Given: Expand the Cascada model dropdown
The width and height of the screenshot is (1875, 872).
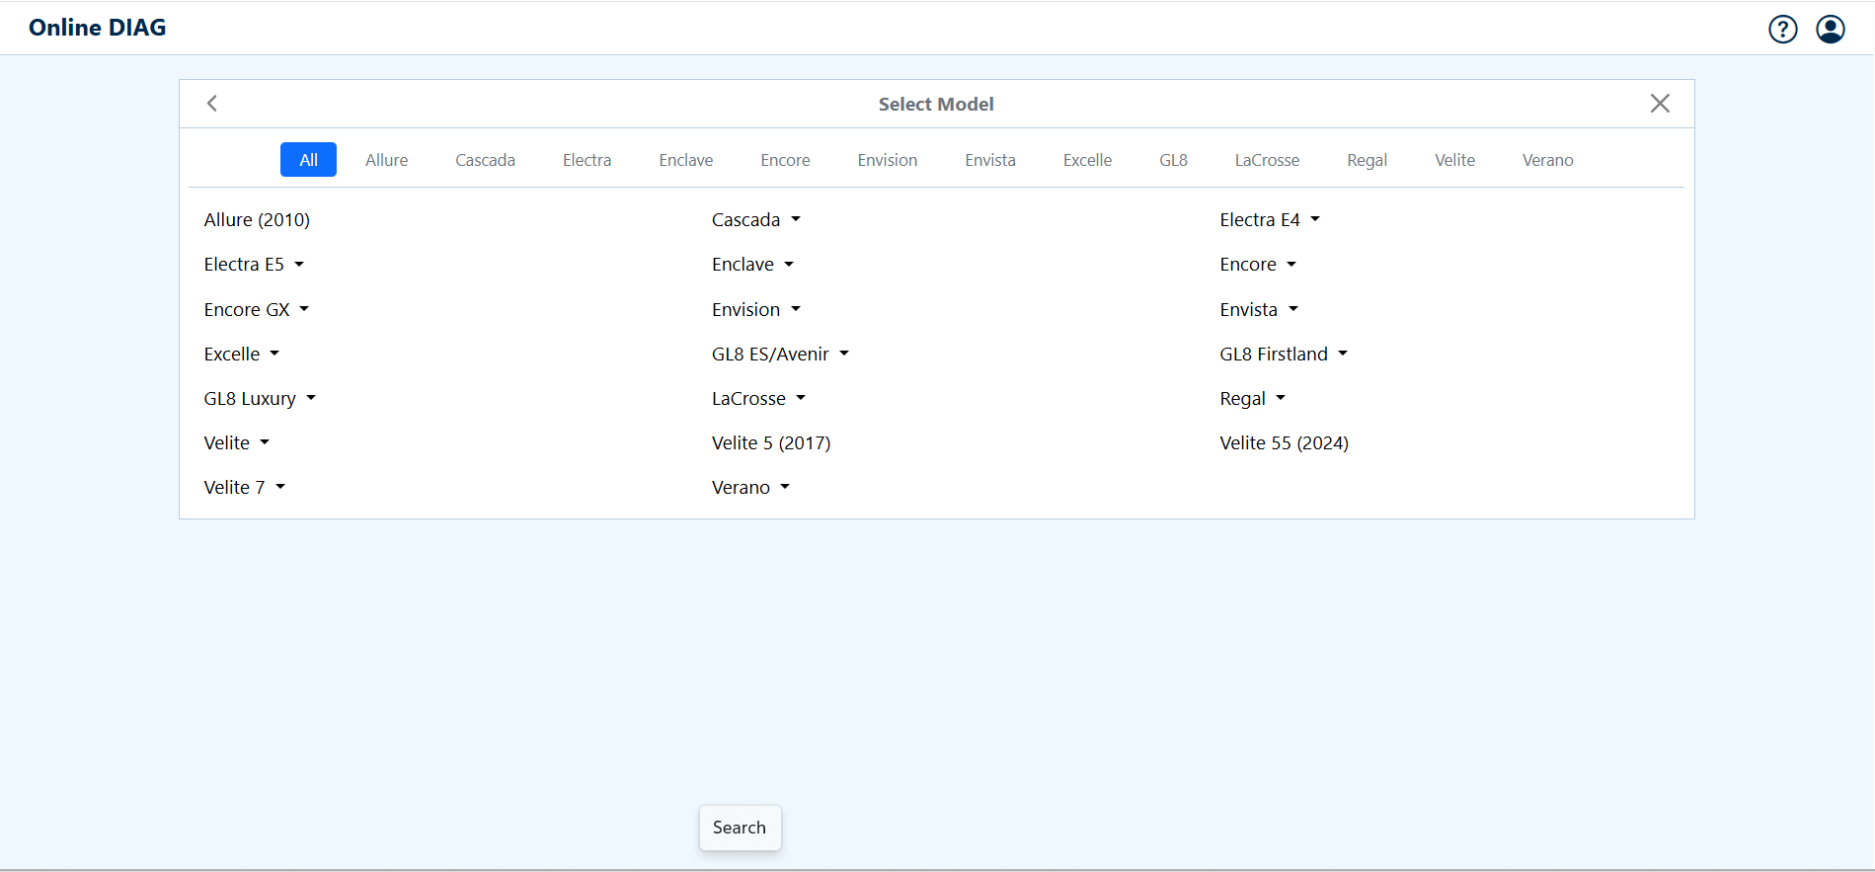Looking at the screenshot, I should [756, 220].
